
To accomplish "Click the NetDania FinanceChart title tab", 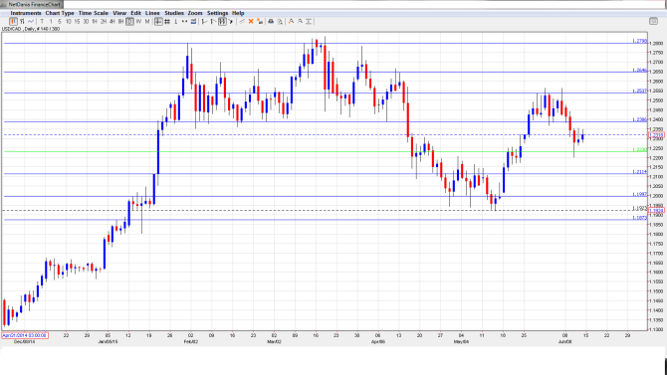I will tap(32, 4).
